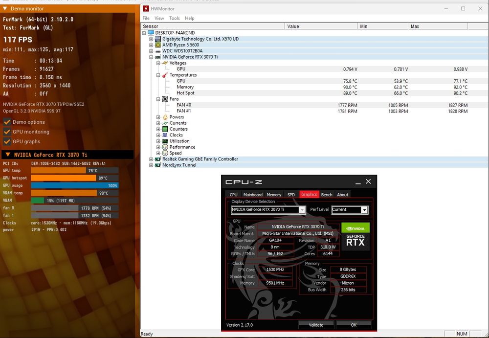Switch to the Memory tab in CPU-Z
This screenshot has height=338, width=489.
coord(274,195)
